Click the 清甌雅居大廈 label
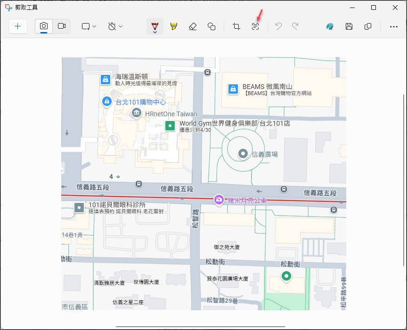Screen dimensions: 407x330 point(109,283)
